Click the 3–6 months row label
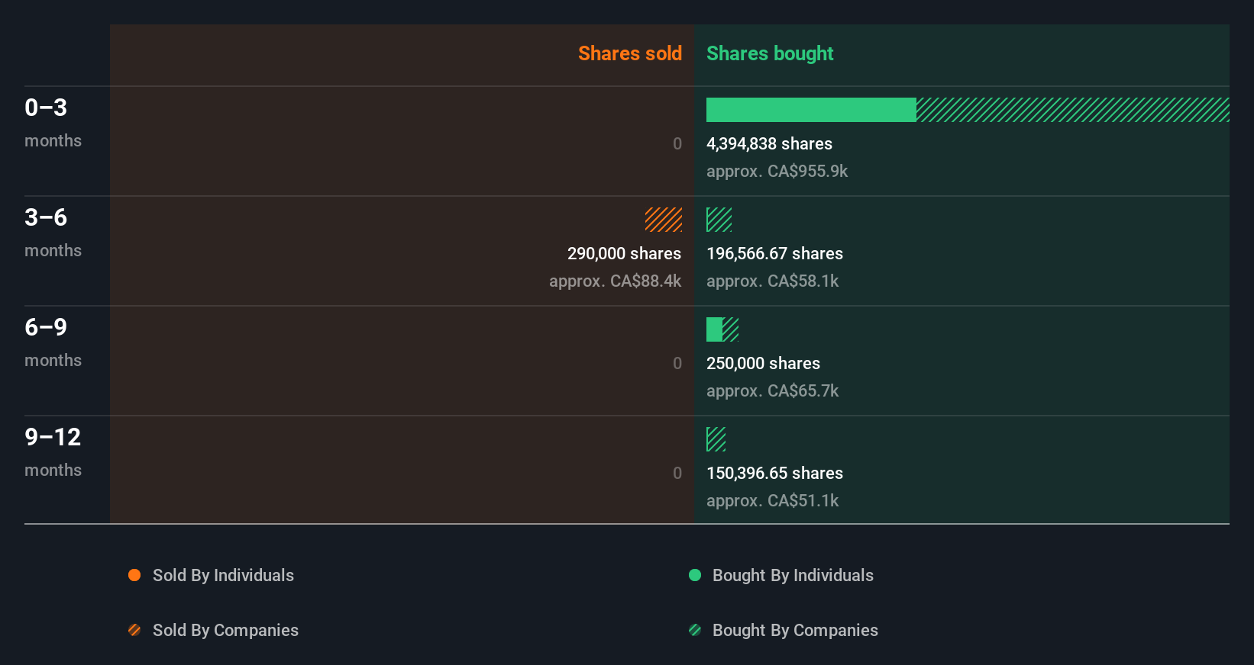1254x665 pixels. 53,232
